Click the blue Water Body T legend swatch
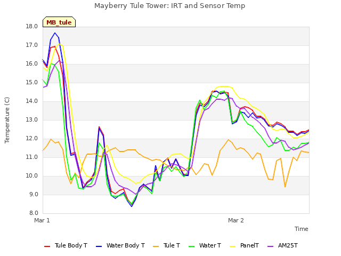The image size is (341, 256). click(99, 246)
